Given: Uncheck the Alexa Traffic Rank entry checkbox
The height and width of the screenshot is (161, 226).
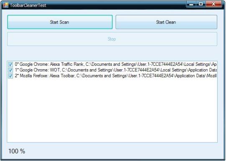Looking at the screenshot, I should [x=10, y=64].
